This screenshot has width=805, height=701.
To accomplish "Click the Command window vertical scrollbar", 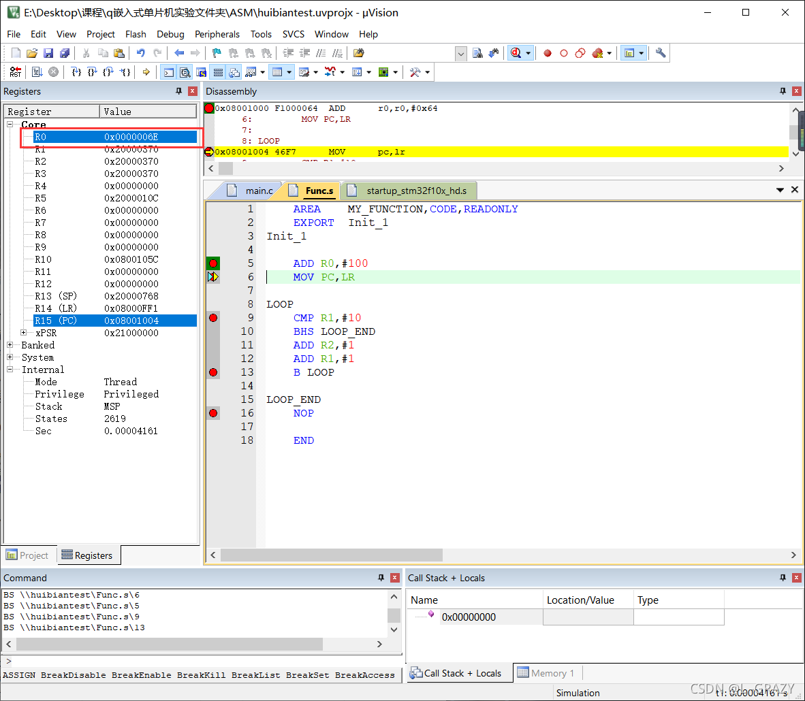I will (x=394, y=613).
